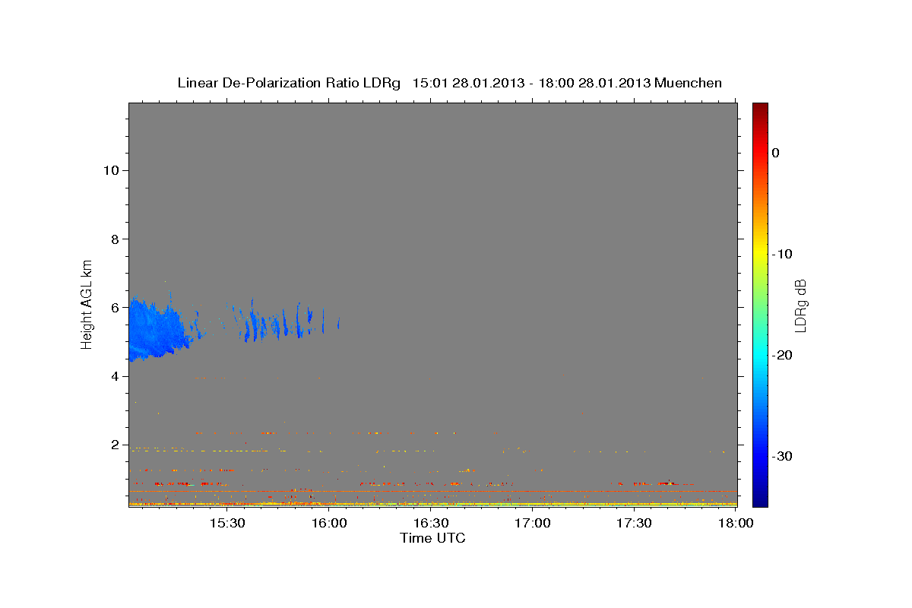
Task: Click the colorbar value 0
Action: [776, 153]
